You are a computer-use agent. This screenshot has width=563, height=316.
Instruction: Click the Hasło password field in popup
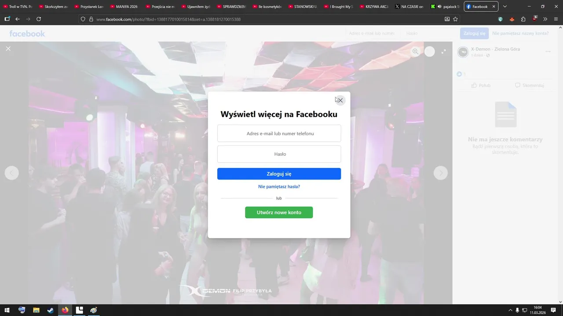(x=279, y=154)
